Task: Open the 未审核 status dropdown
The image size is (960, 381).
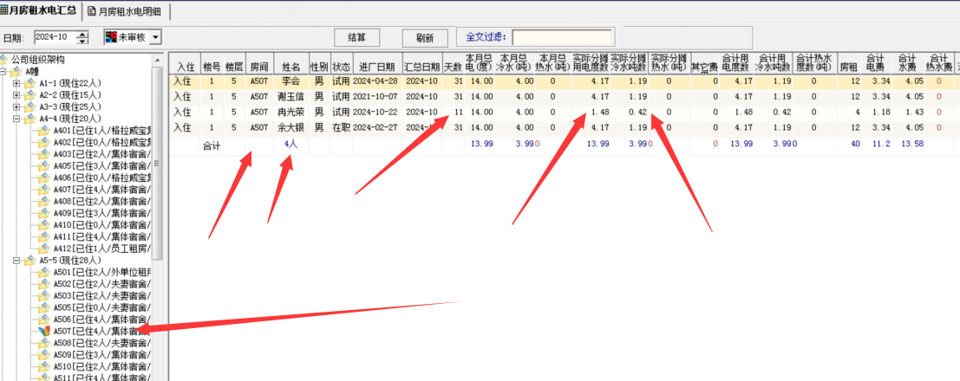Action: (153, 37)
